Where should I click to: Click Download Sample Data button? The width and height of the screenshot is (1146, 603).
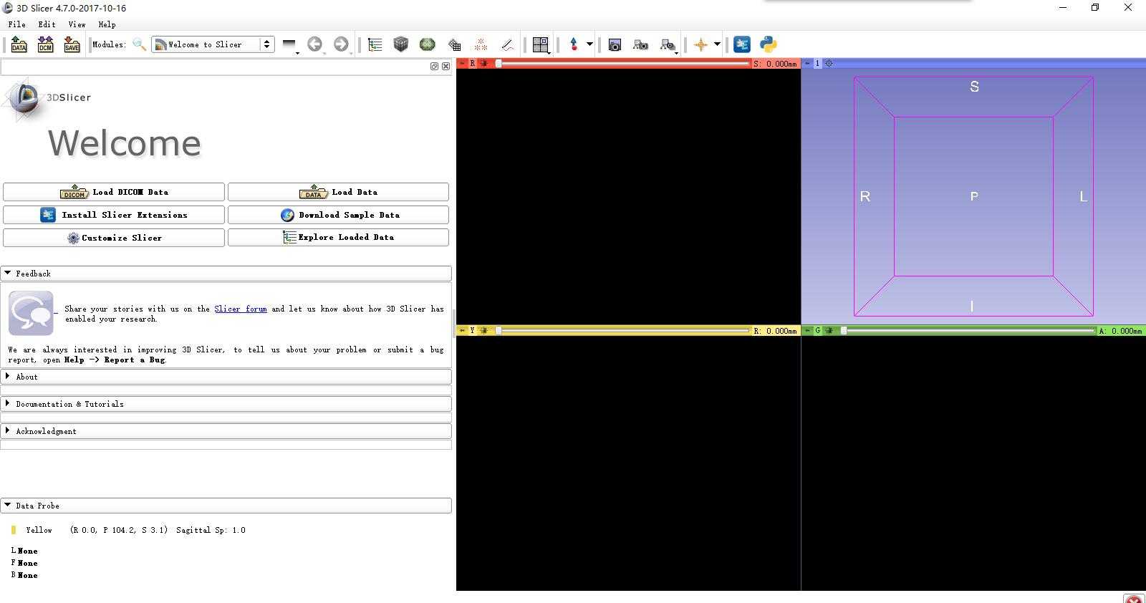pos(338,215)
